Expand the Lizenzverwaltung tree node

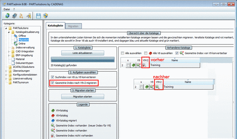(x=6, y=79)
